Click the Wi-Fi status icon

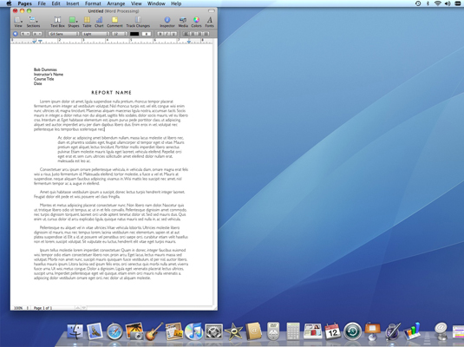pos(438,3)
